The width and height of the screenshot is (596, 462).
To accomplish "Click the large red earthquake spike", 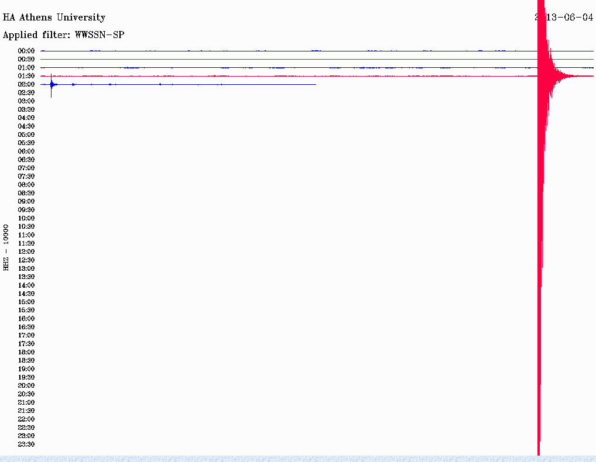I will click(x=540, y=234).
